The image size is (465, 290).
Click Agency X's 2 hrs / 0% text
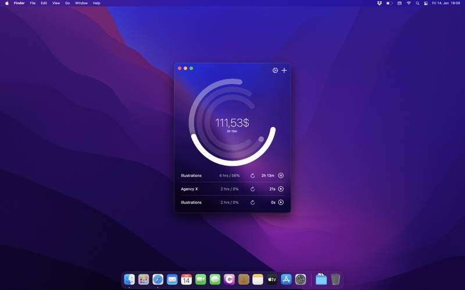tap(230, 189)
